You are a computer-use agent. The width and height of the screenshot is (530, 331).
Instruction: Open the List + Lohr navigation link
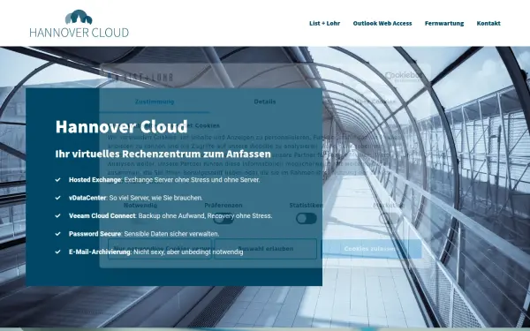pyautogui.click(x=324, y=23)
